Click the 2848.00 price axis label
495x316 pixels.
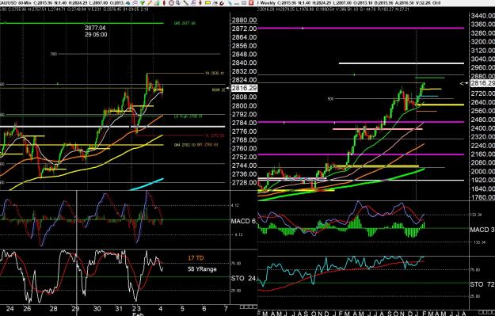[245, 55]
